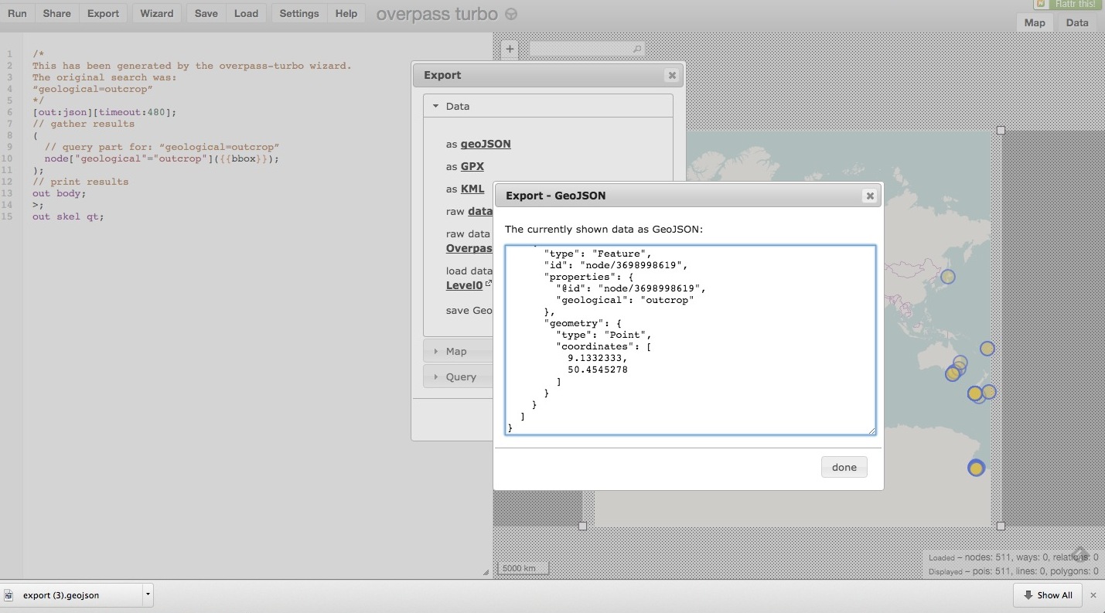Click the map zoom-in plus icon
The height and width of the screenshot is (613, 1105).
click(510, 49)
